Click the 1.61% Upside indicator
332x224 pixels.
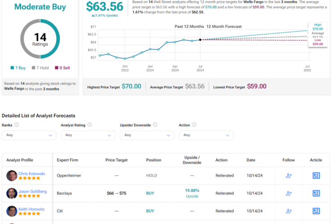105,15
